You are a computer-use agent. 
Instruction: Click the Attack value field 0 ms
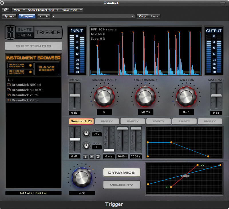coord(109,156)
